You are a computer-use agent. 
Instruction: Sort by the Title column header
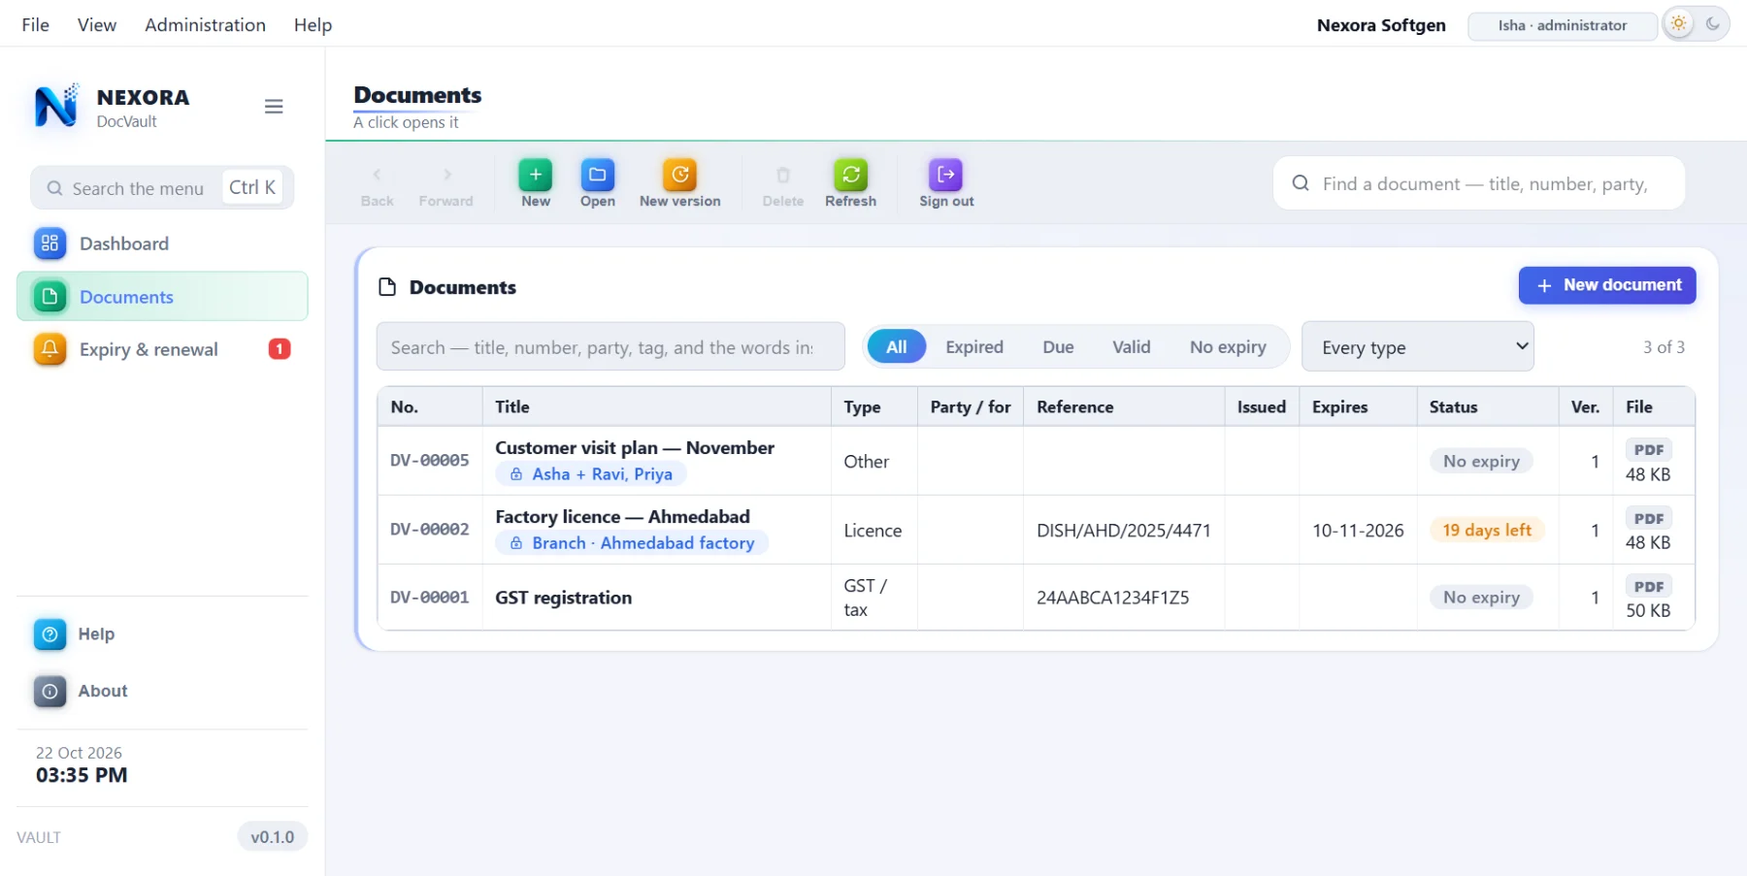point(656,406)
